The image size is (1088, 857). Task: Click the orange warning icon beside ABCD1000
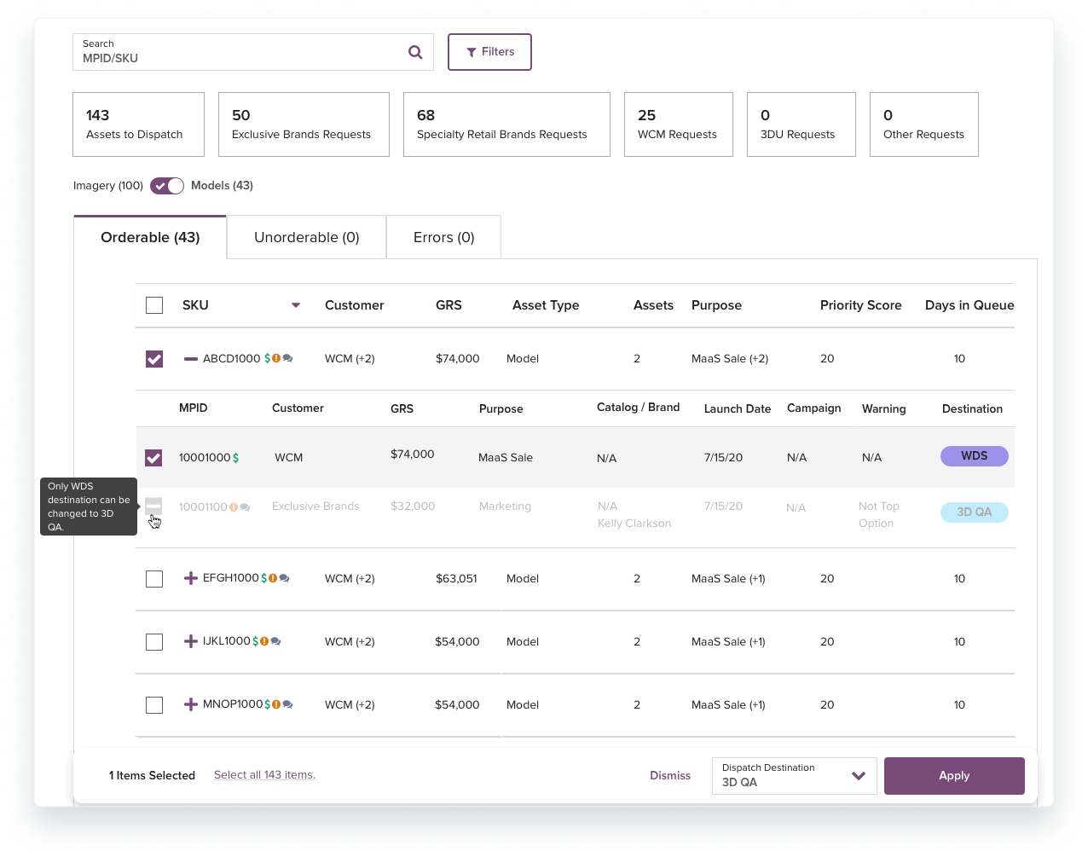[276, 359]
